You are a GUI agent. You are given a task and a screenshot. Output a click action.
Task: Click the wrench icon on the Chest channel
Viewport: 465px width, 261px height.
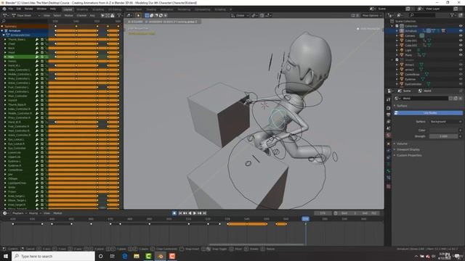point(37,43)
